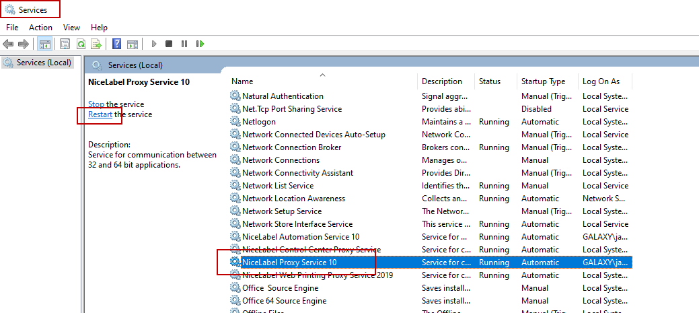Open Help with the blue question-mark icon
699x313 pixels.
click(x=117, y=44)
